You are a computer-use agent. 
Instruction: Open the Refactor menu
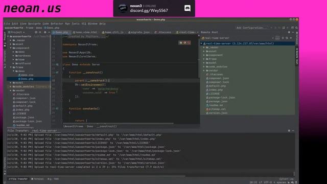(57, 24)
